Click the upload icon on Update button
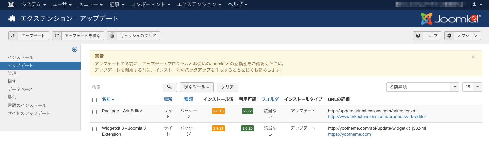Viewport: 489px width, 154px height. (x=13, y=36)
